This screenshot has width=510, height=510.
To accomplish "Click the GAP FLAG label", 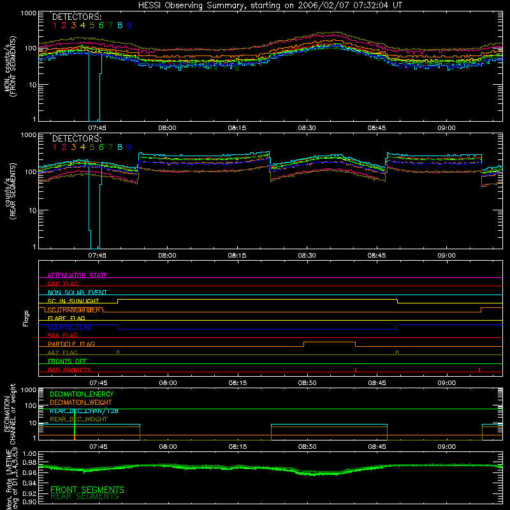I will pos(62,284).
